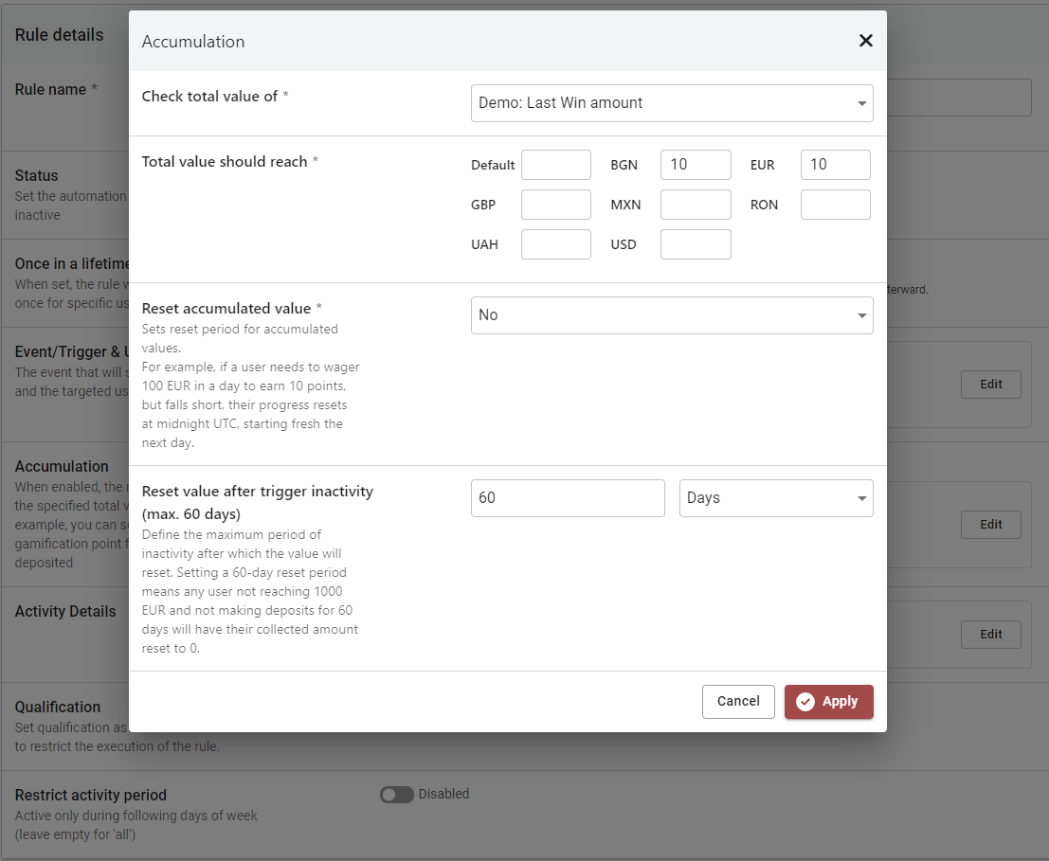
Task: Open the Days time unit dropdown
Action: click(x=775, y=498)
